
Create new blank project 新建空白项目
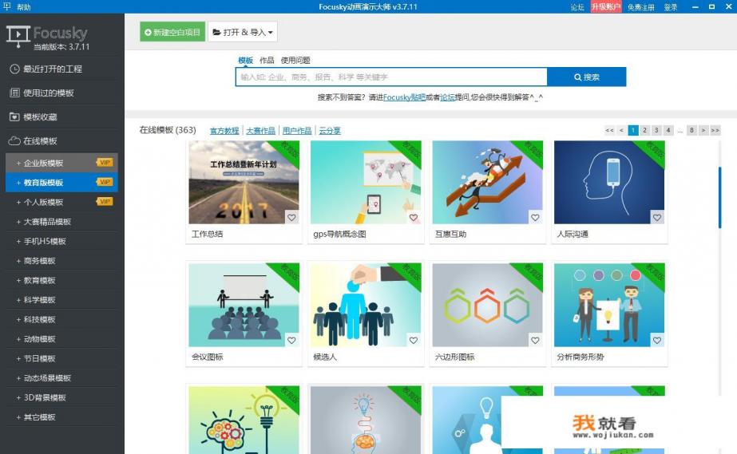(x=172, y=32)
